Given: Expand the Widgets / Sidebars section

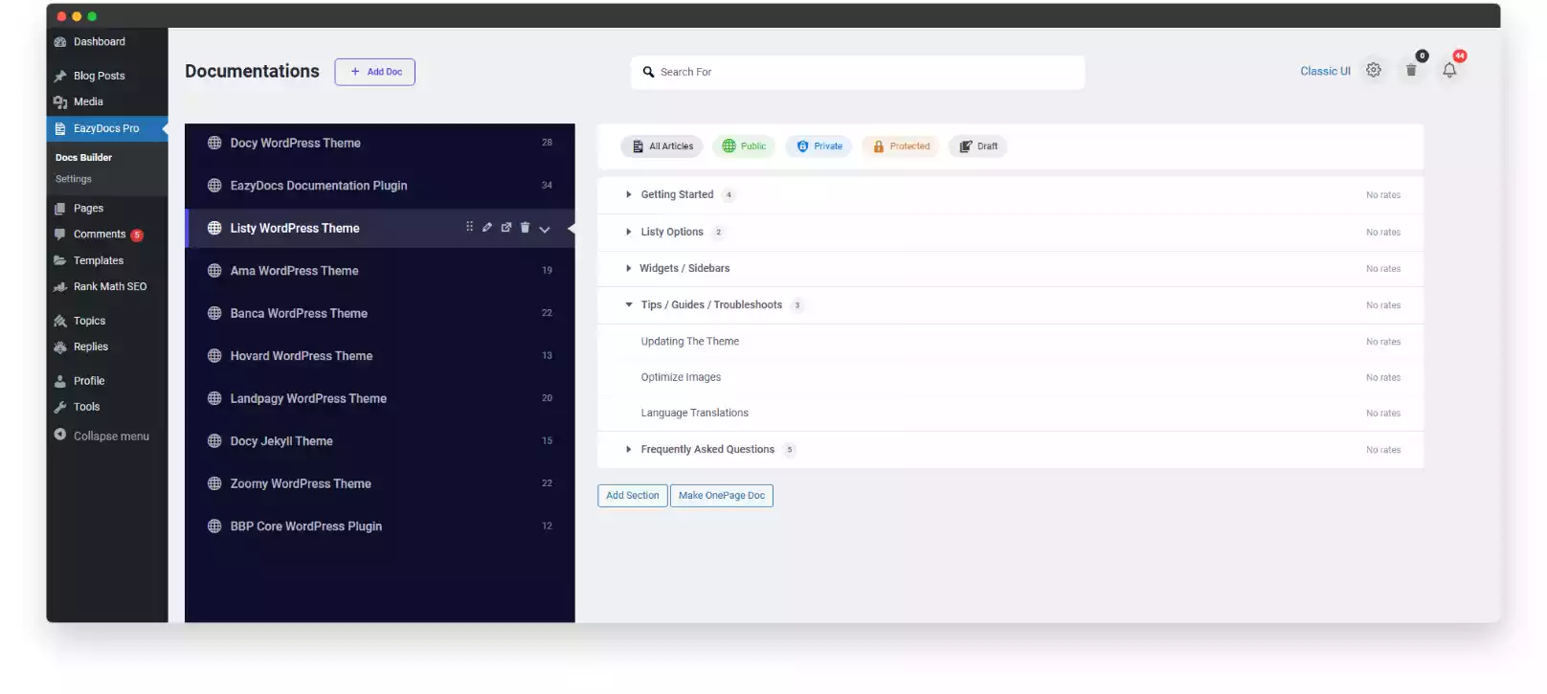Looking at the screenshot, I should coord(629,268).
